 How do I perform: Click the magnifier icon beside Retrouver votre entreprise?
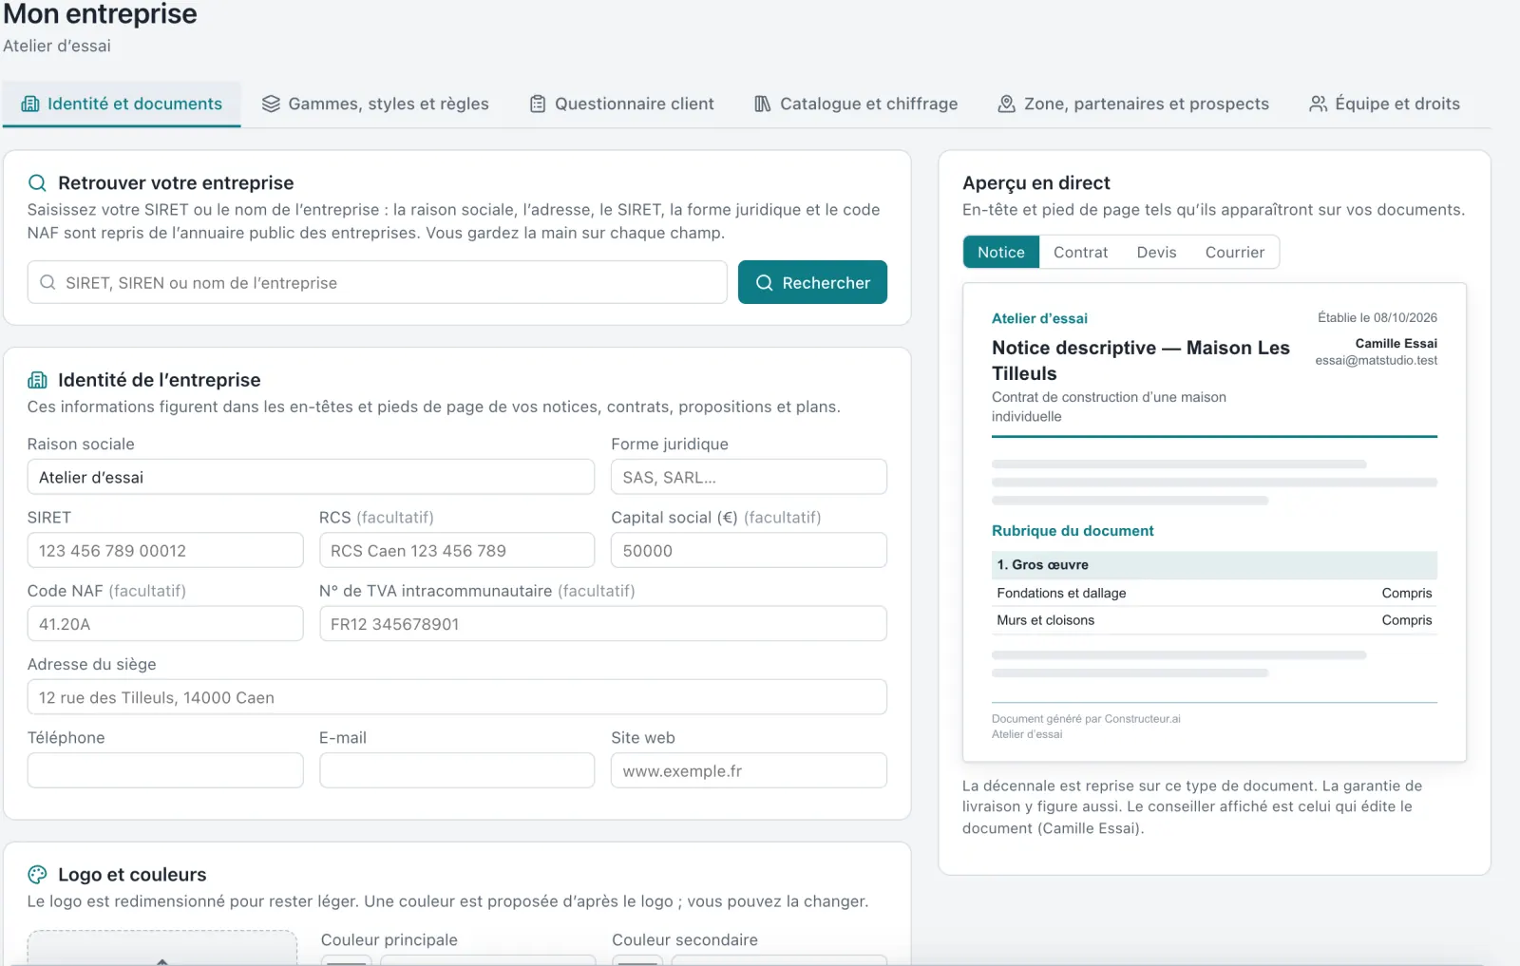coord(37,182)
